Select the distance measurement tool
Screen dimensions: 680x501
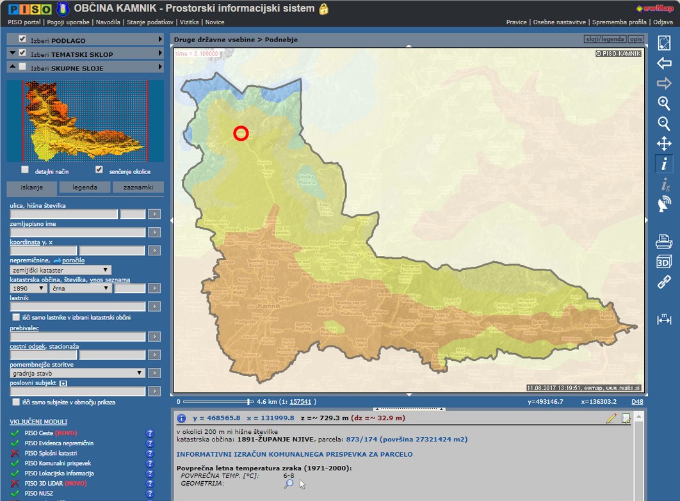click(x=664, y=319)
